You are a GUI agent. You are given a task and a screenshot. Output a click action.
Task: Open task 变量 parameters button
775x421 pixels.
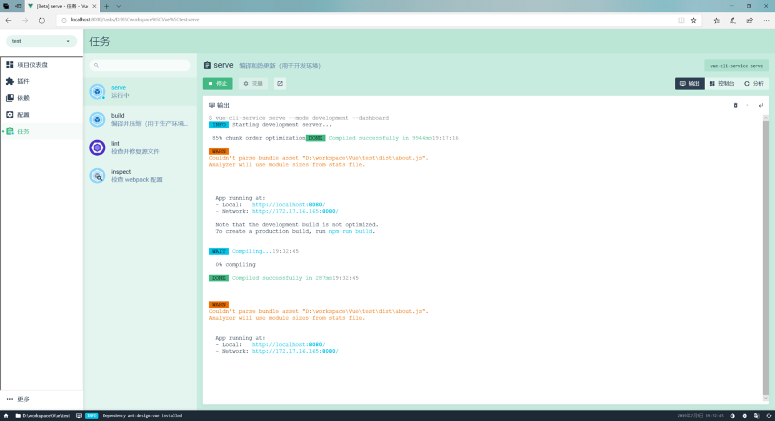[x=253, y=83]
